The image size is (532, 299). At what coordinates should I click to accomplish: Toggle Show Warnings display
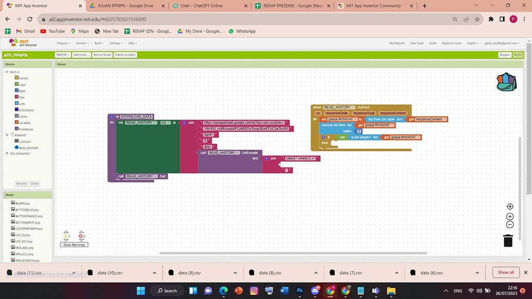[x=74, y=245]
